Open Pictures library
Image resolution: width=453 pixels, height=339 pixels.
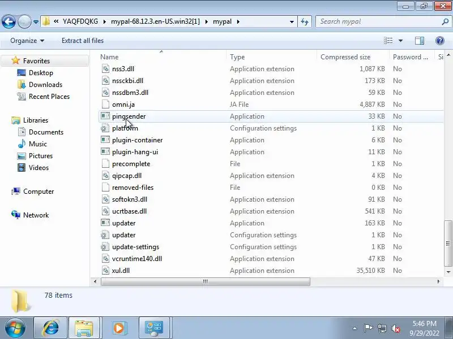pos(41,156)
